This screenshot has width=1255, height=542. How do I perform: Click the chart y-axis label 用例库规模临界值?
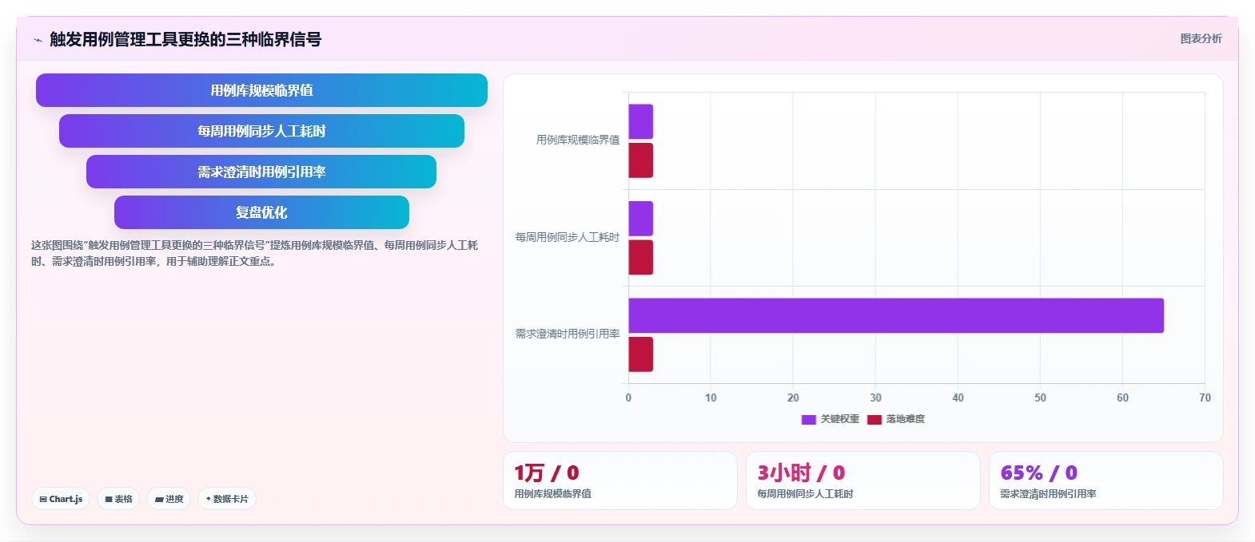click(x=578, y=140)
